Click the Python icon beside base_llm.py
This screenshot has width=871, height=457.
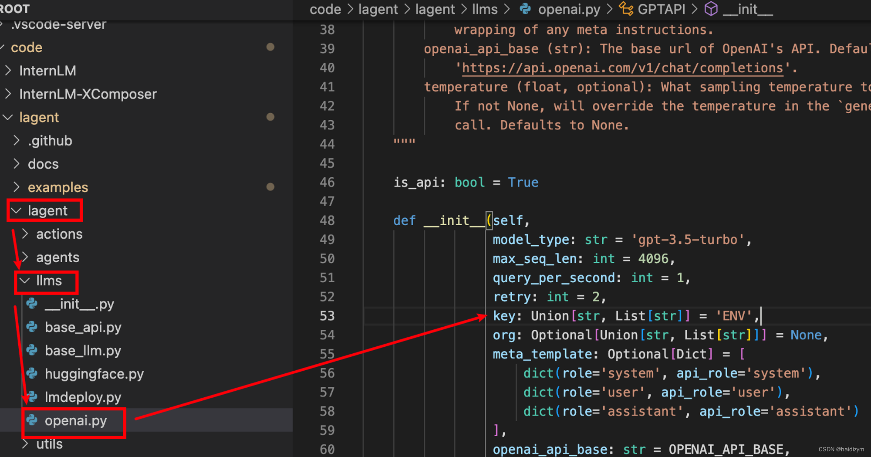click(32, 350)
